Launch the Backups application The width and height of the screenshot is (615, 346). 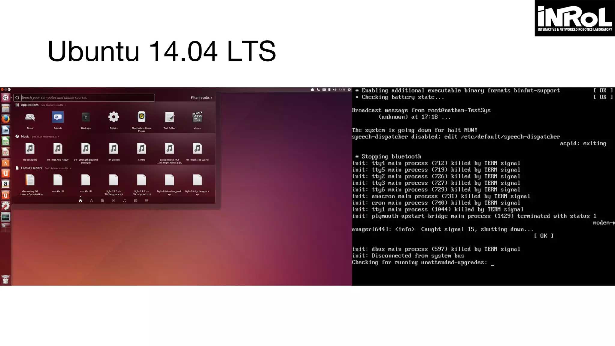86,120
